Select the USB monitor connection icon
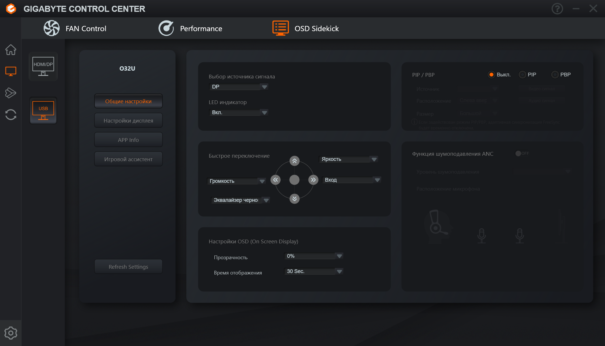605x346 pixels. 43,110
